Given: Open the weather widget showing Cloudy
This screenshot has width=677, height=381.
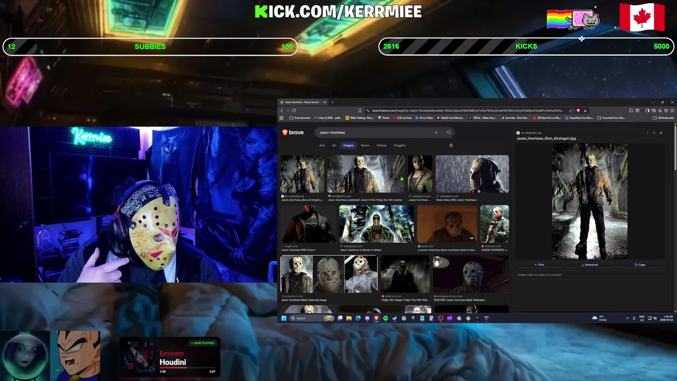Looking at the screenshot, I should [x=599, y=318].
